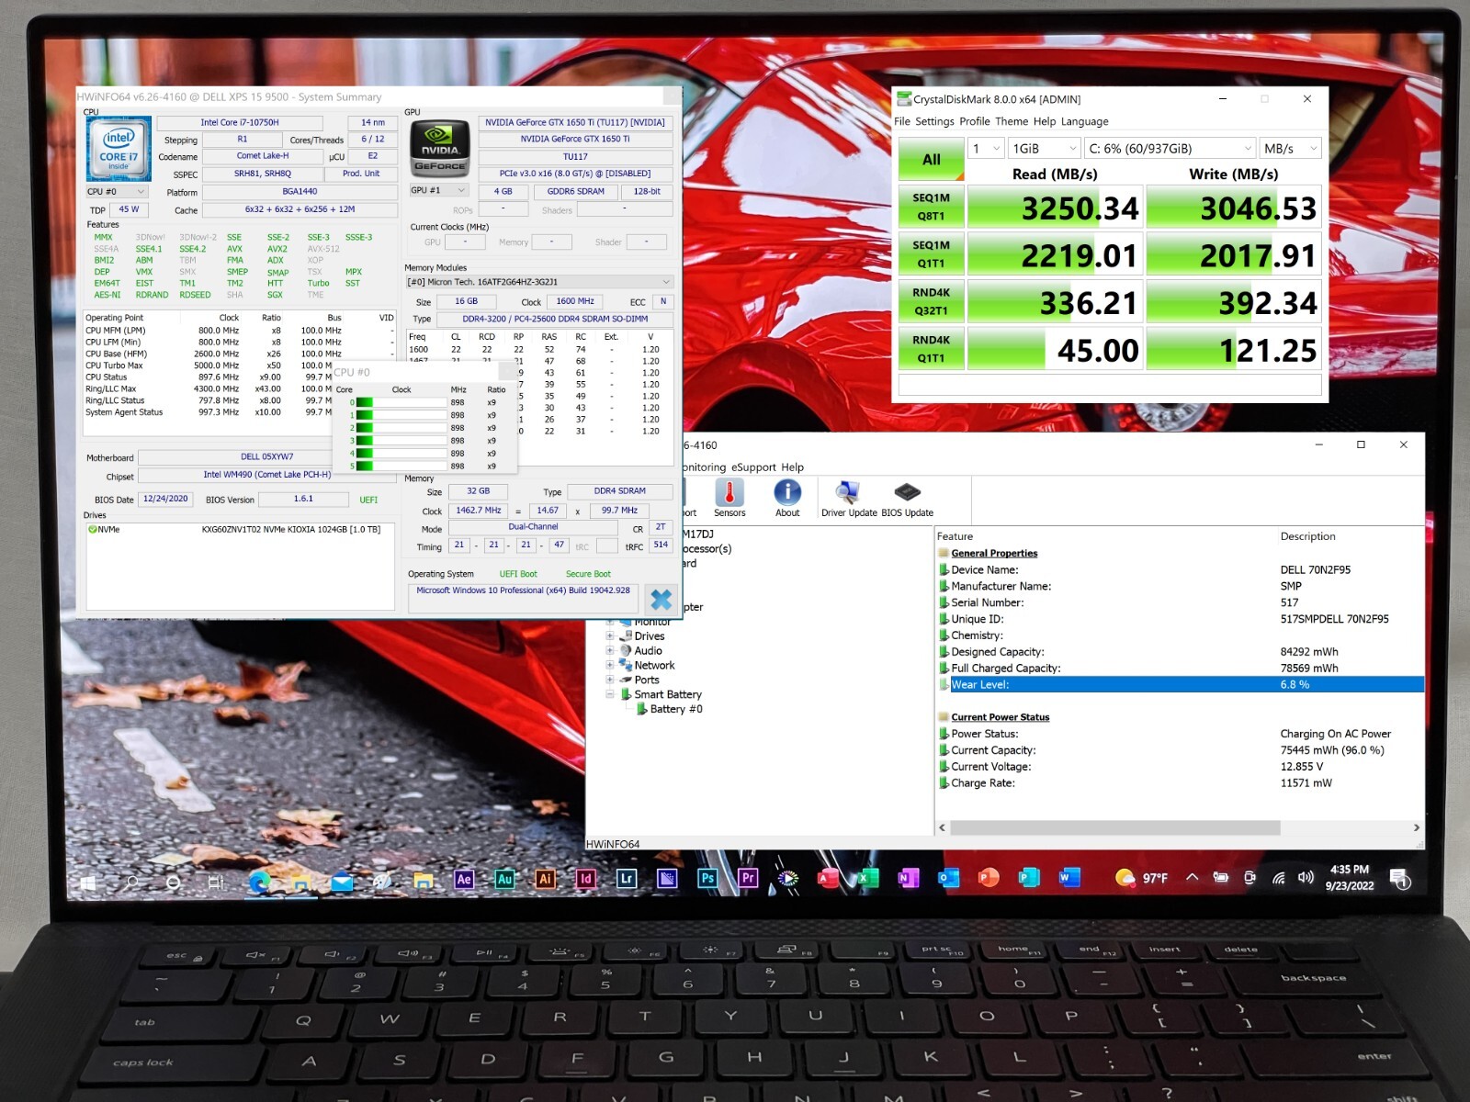Screen dimensions: 1470x1102
Task: Open the GPU #1 selector dropdown
Action: coord(439,190)
